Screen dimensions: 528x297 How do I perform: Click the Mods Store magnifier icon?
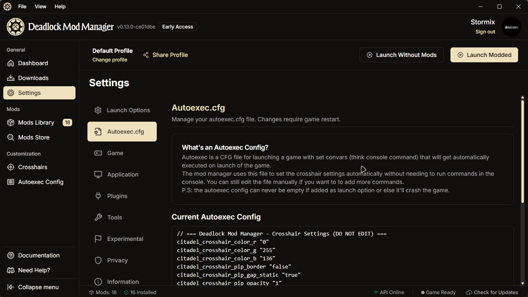point(11,137)
